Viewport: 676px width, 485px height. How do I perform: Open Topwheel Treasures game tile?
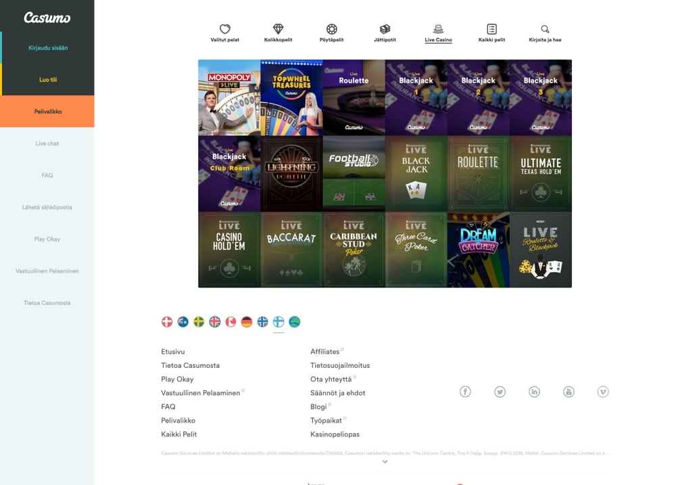point(291,97)
